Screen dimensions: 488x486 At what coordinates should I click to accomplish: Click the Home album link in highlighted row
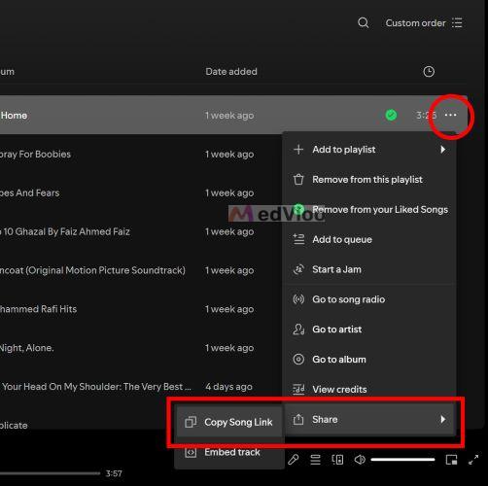[14, 116]
